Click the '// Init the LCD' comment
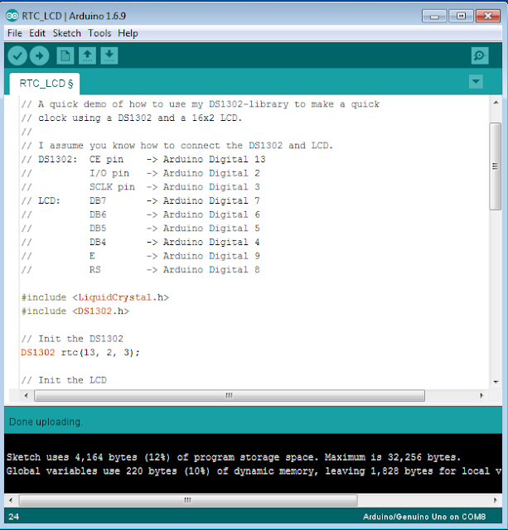The width and height of the screenshot is (508, 530). [x=64, y=380]
